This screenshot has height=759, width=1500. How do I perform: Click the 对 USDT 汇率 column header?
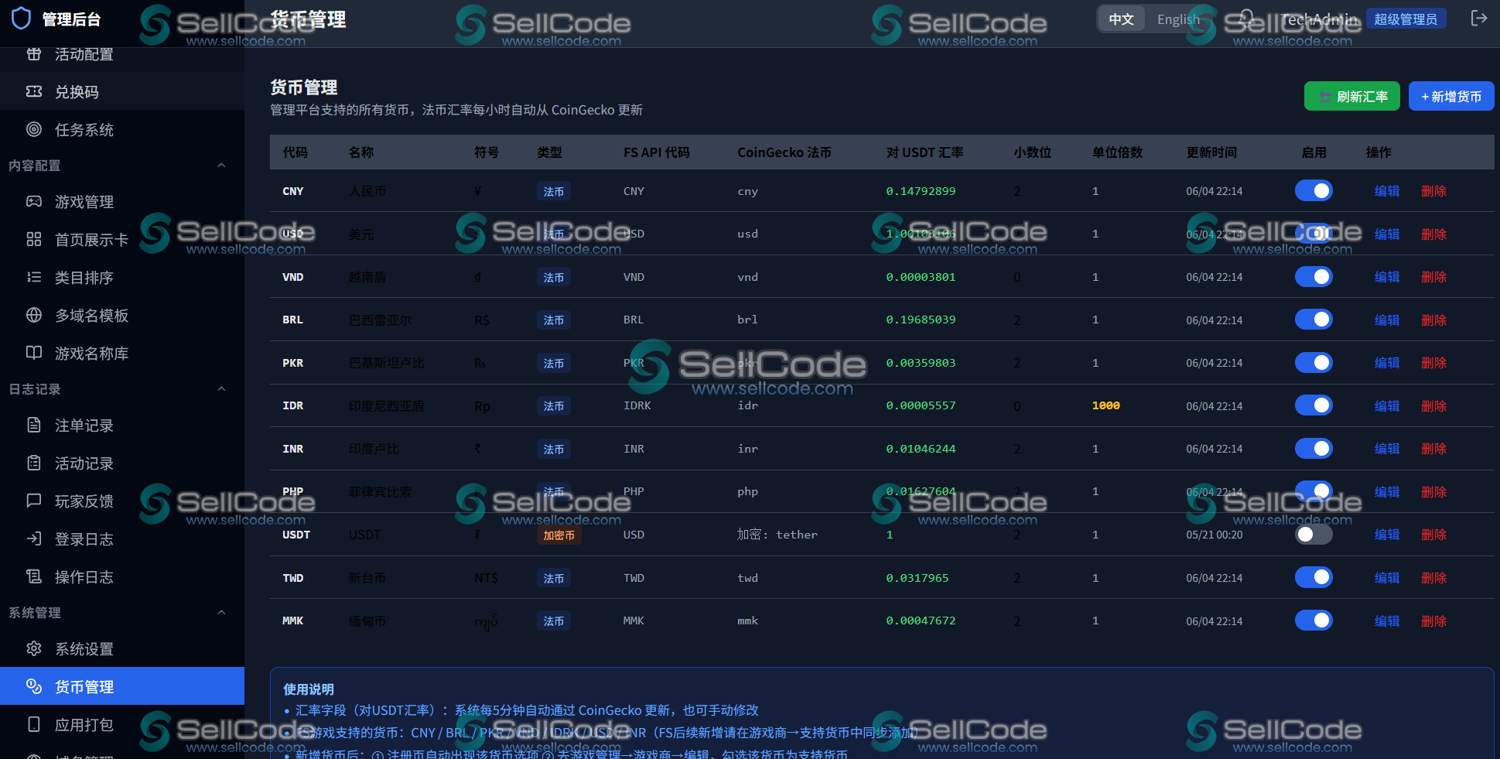click(924, 152)
